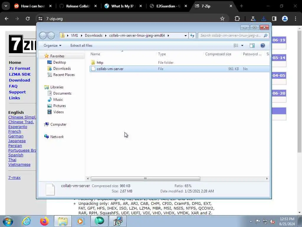The height and width of the screenshot is (227, 302).
Task: Select Downloads in navigation pane
Action: (62, 69)
